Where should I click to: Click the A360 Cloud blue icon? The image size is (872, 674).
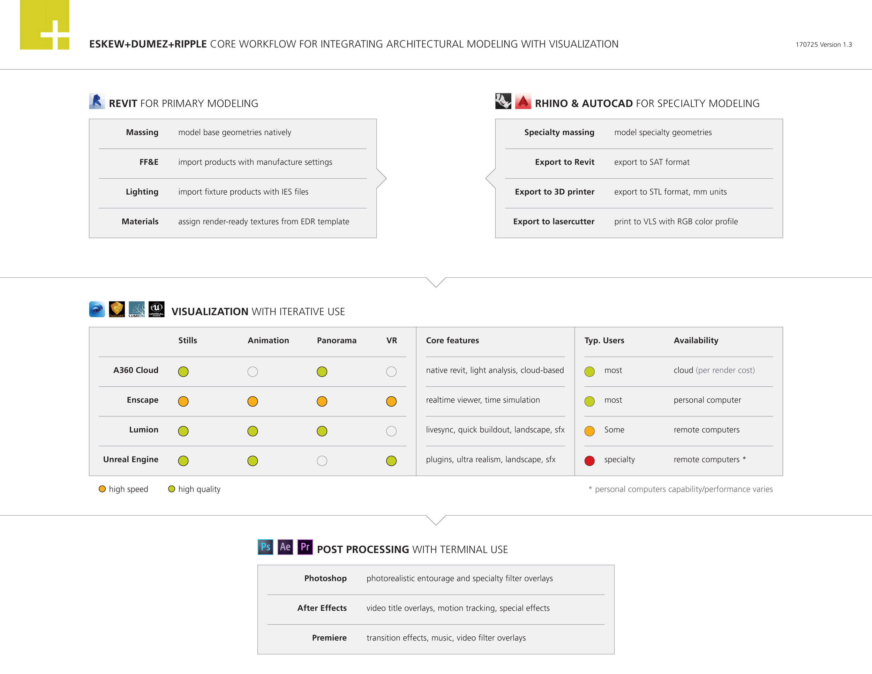[x=97, y=309]
